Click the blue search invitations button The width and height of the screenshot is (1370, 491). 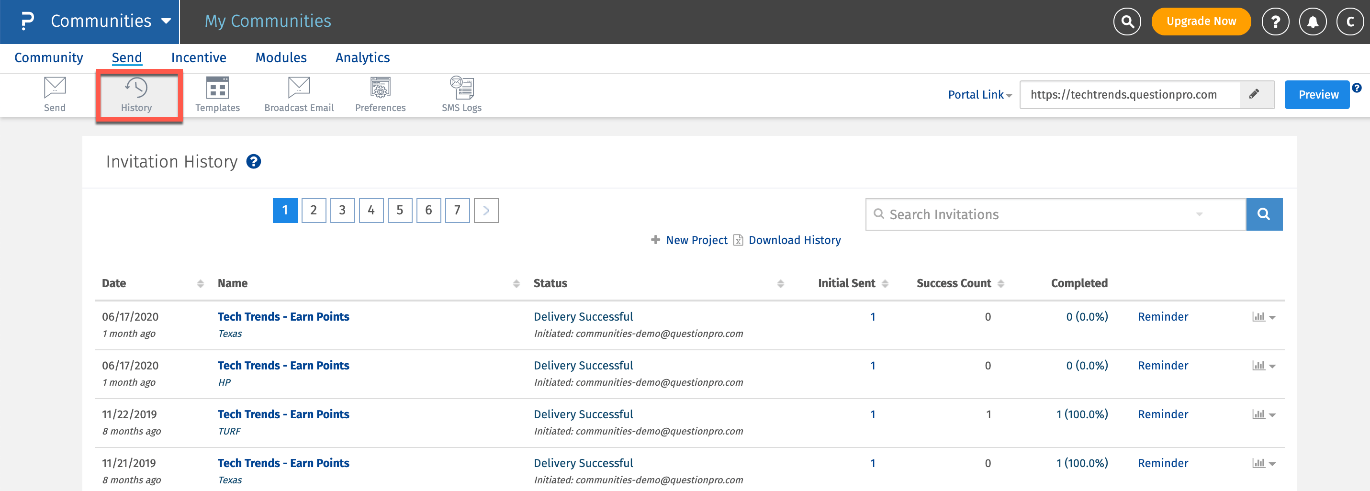1264,214
